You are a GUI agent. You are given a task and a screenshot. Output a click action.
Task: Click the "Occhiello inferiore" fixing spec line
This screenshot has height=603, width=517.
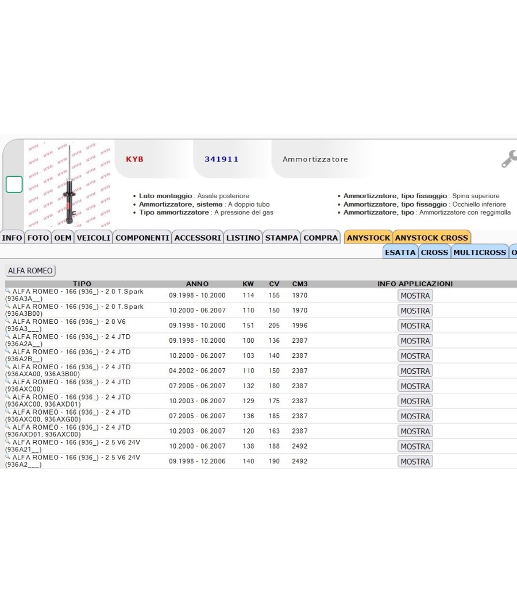point(425,204)
